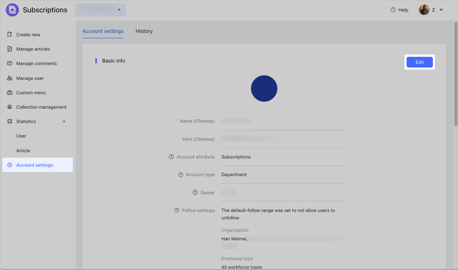
Task: Click the Subscriptions app title
Action: click(45, 10)
